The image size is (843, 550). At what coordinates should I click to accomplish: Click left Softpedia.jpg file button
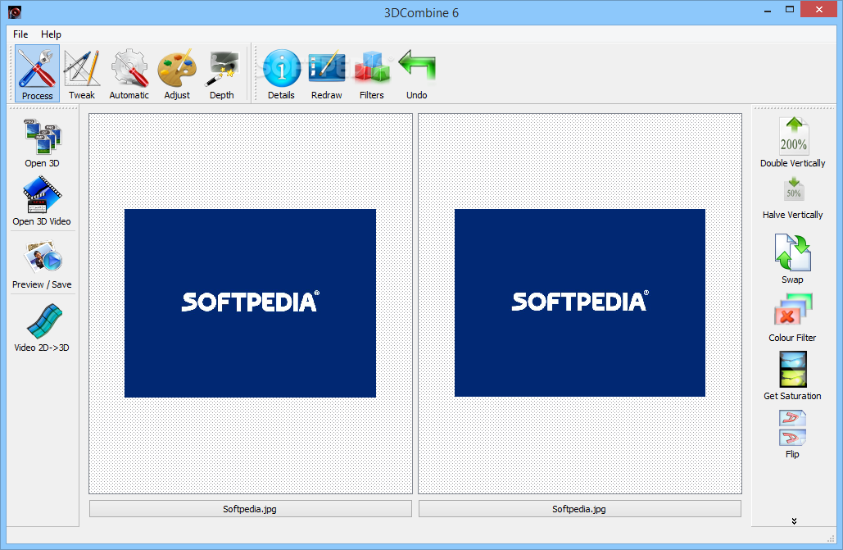(x=251, y=509)
